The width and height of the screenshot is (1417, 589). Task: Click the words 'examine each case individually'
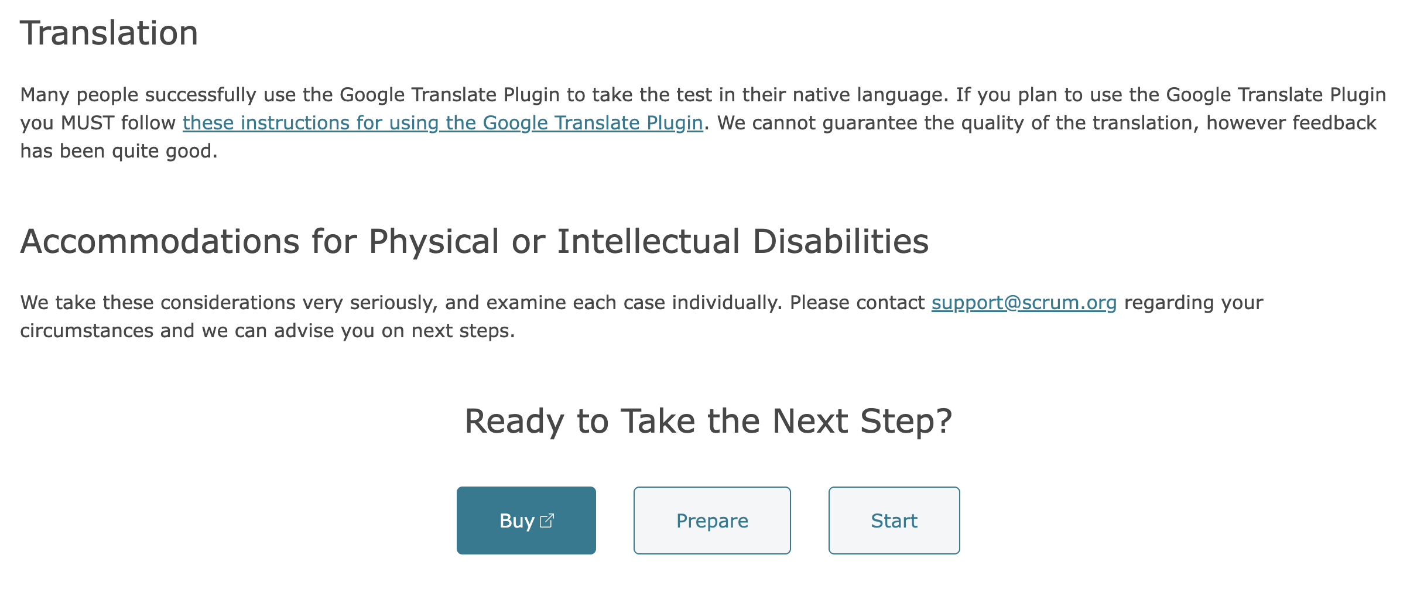tap(634, 303)
